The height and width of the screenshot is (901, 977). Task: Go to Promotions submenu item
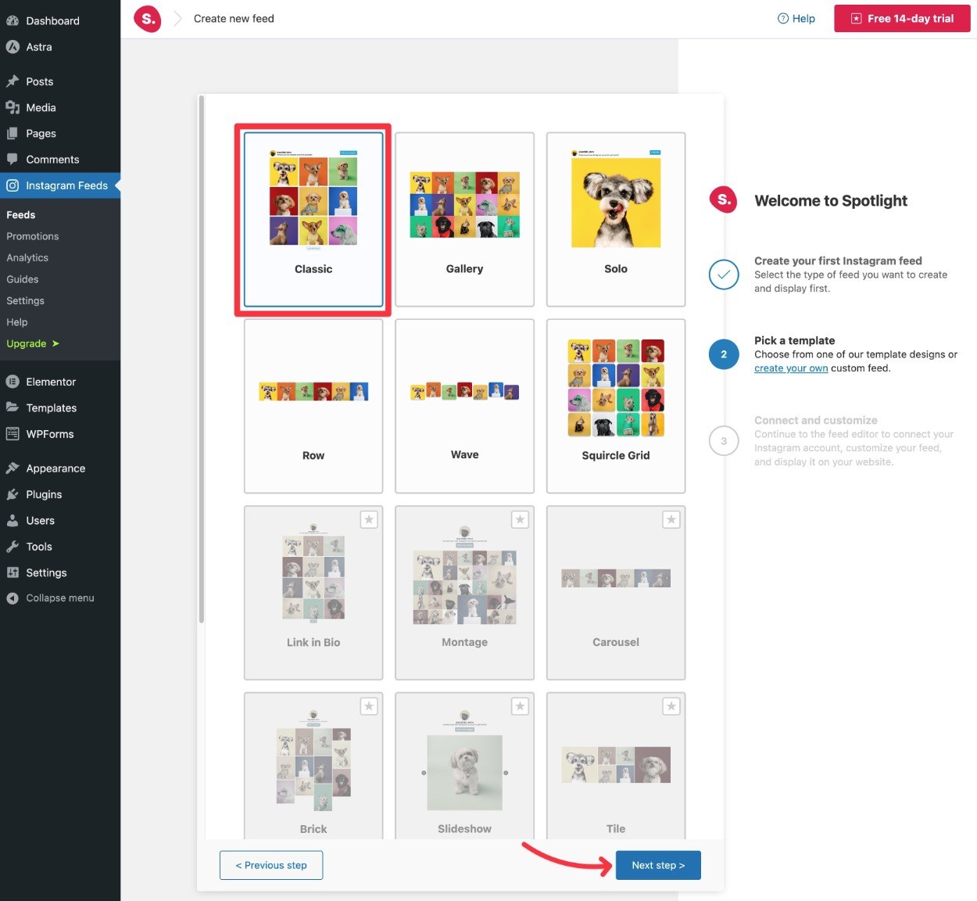click(33, 236)
